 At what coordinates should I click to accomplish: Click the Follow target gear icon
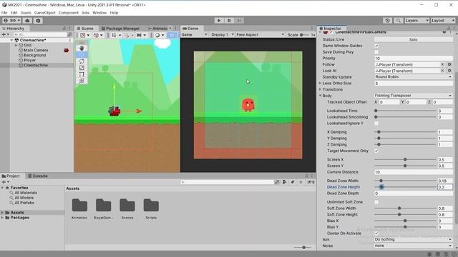449,64
